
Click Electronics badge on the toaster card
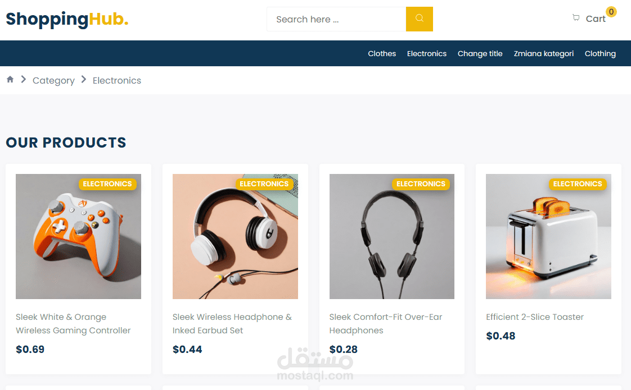click(x=578, y=184)
